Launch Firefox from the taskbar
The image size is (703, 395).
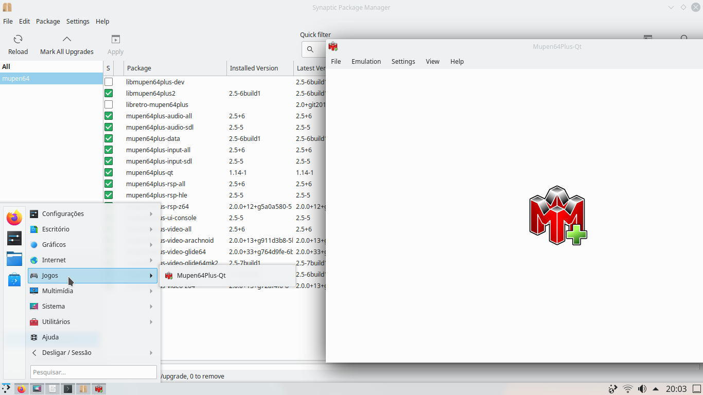pyautogui.click(x=21, y=389)
